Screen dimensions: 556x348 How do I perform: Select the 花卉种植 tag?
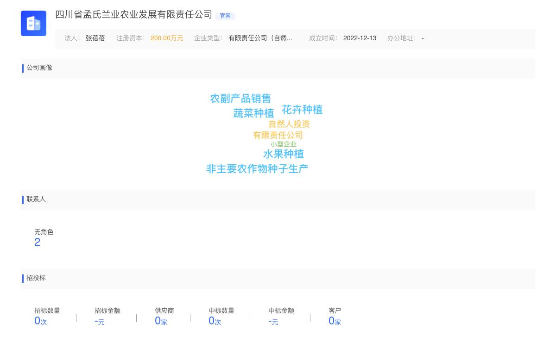(x=302, y=110)
